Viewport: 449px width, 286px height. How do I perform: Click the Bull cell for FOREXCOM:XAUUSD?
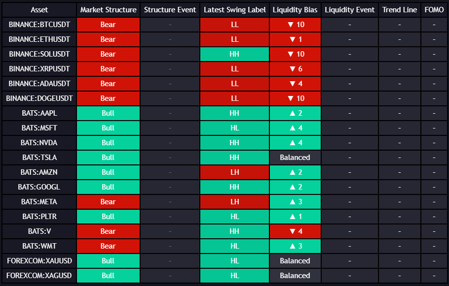point(108,261)
